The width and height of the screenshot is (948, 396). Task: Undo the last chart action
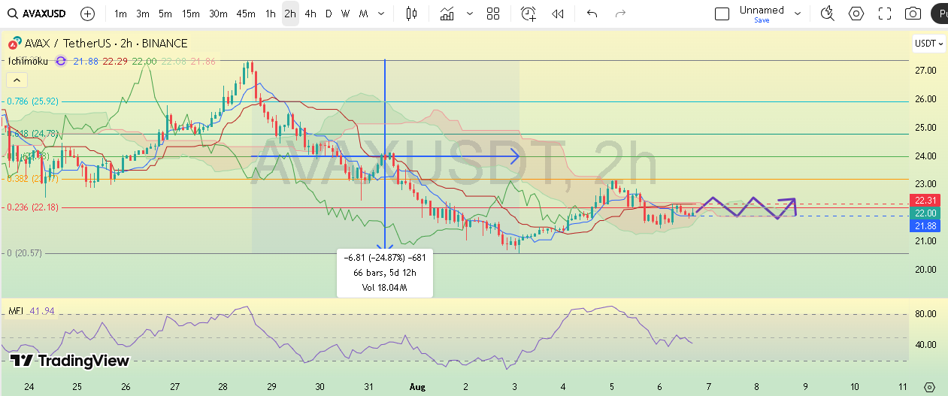click(592, 14)
